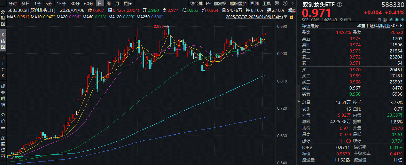Open the settings gear icon
The width and height of the screenshot is (406, 165).
click(276, 4)
